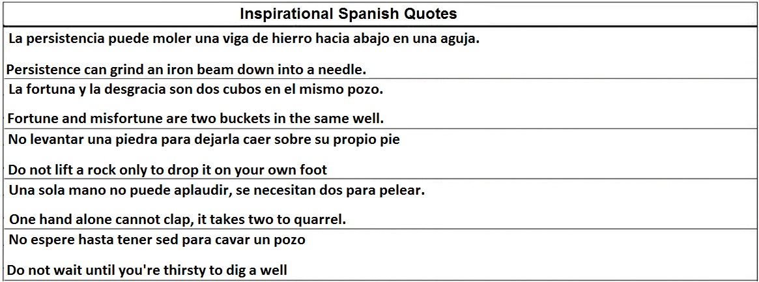Click the "Inspirational Spanish Quotes" table header

[348, 14]
